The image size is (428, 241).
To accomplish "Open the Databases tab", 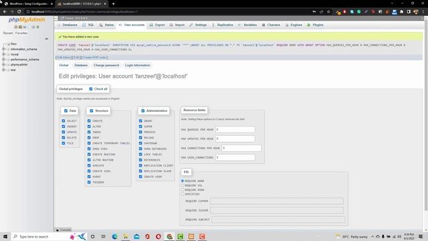I will tap(67, 25).
